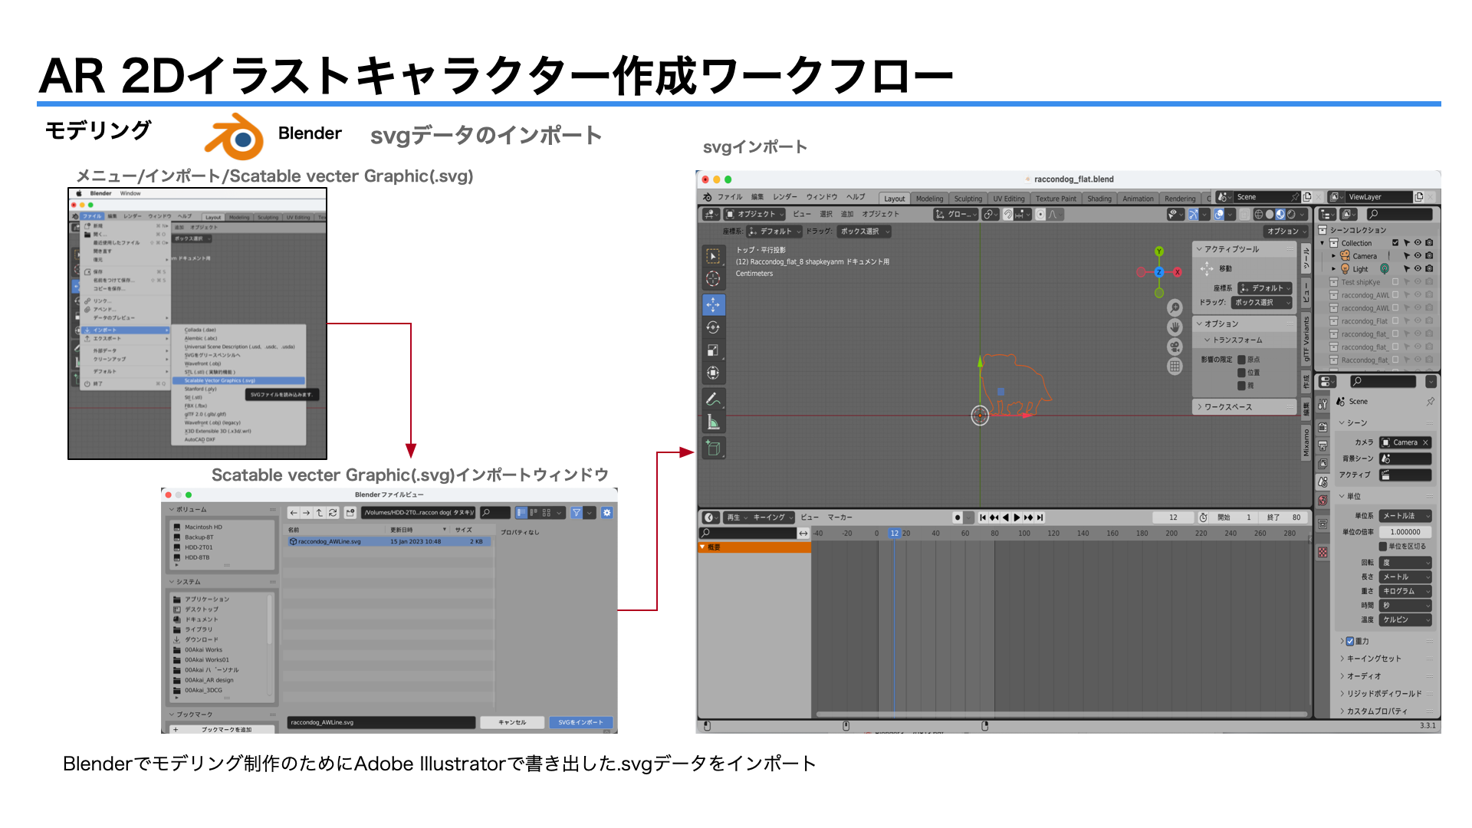Viewport: 1472px width, 828px height.
Task: Click timeline frame 12 playhead marker
Action: pos(894,533)
